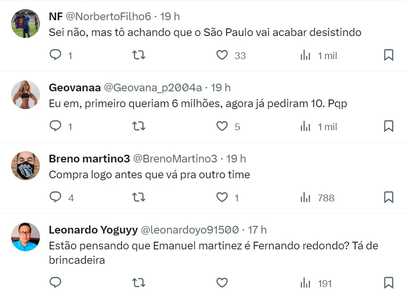Like the 'Compra logo' tweet
The image size is (407, 296).
(x=222, y=197)
